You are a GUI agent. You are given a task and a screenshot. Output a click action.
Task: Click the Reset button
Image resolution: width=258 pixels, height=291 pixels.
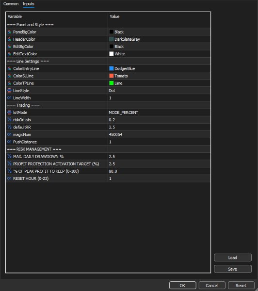click(241, 286)
